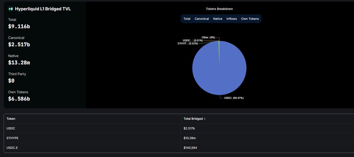Screen dimensions: 354x157
Task: Click the Hyperliquid L1 Bridged TVL heading
Action: point(43,9)
